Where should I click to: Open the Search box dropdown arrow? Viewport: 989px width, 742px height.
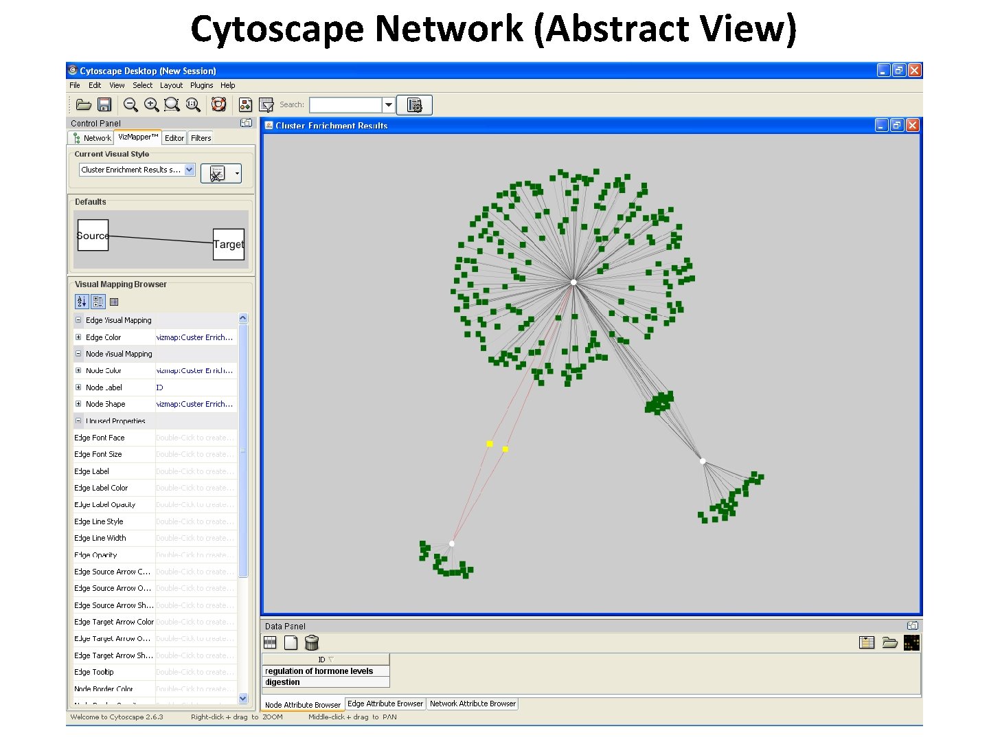click(388, 105)
